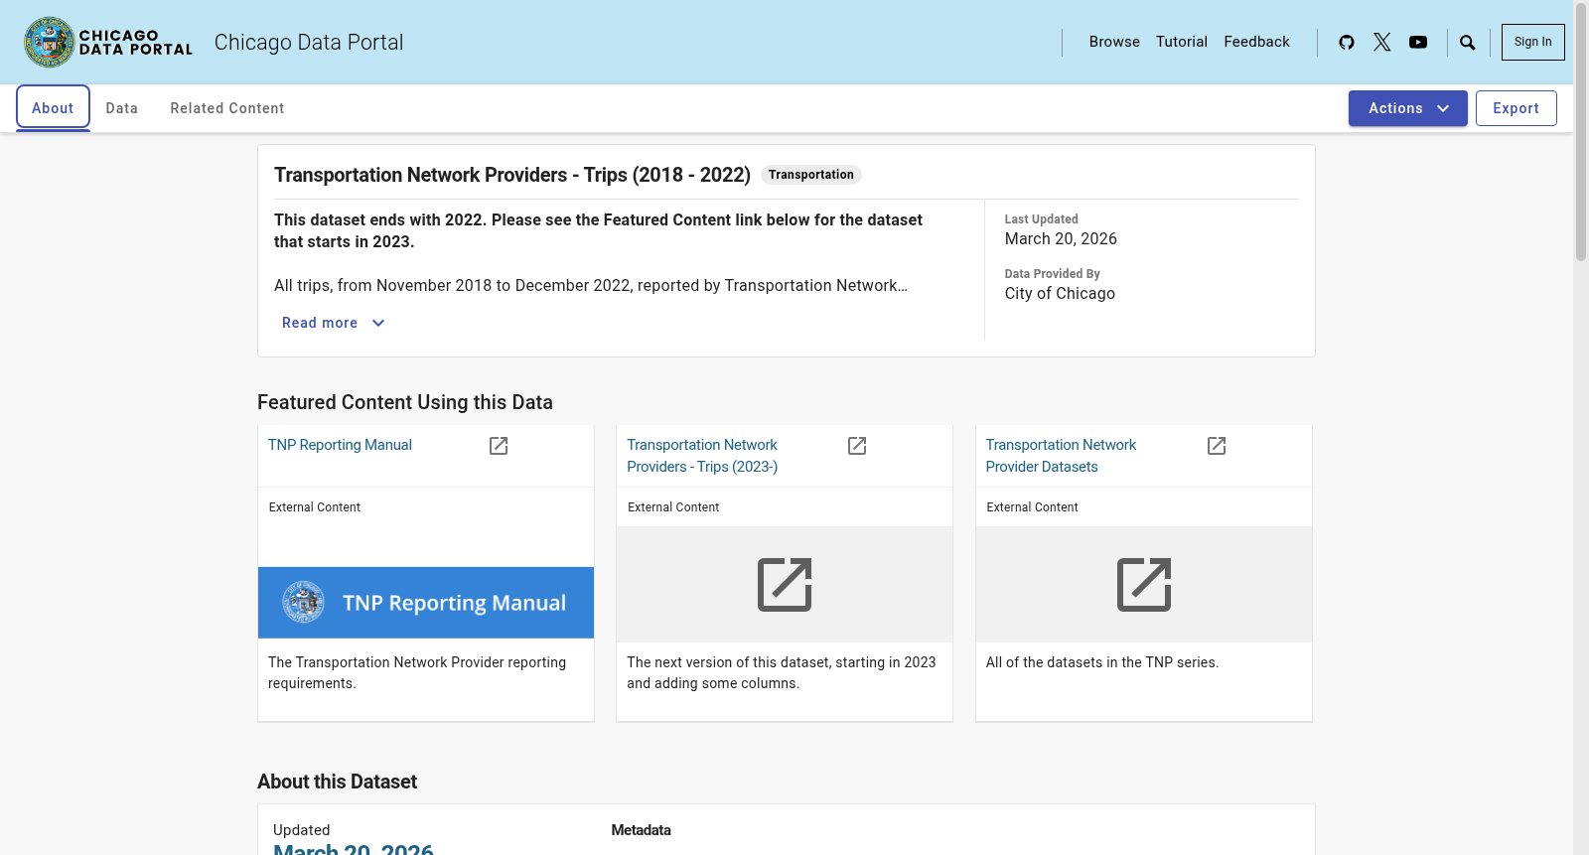Click the chevron next to Read more

coord(378,323)
